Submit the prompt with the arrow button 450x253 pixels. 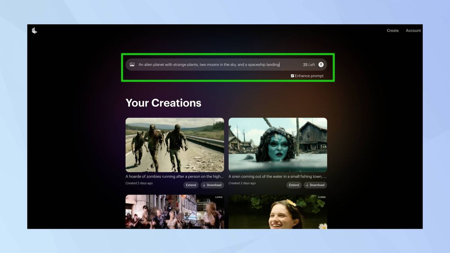321,65
